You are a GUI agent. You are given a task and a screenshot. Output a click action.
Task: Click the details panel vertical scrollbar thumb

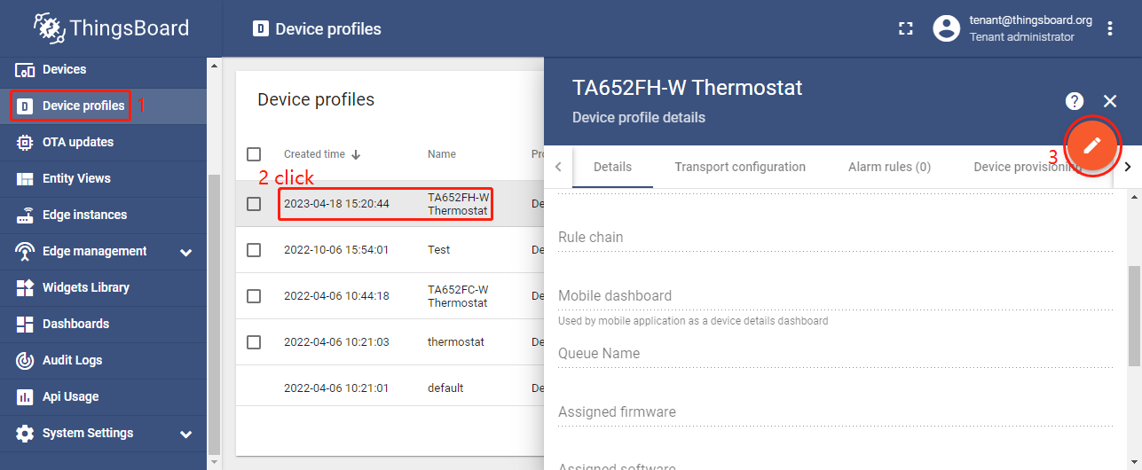pos(1135,315)
